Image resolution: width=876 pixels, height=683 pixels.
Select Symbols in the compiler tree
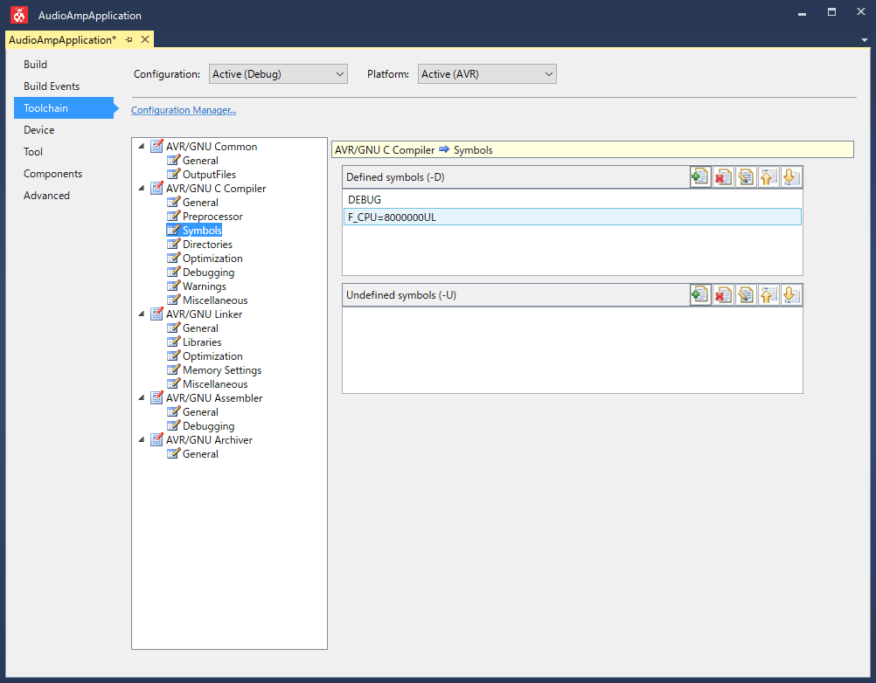tap(195, 230)
